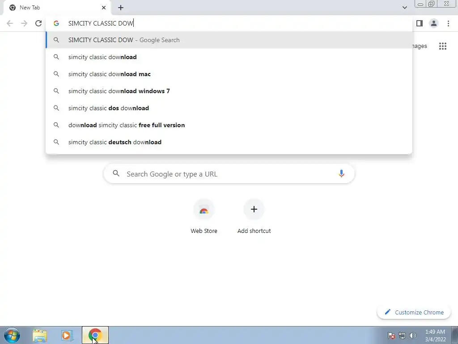Click the browser forward arrow
Screen dimensions: 458x344
tap(24, 23)
